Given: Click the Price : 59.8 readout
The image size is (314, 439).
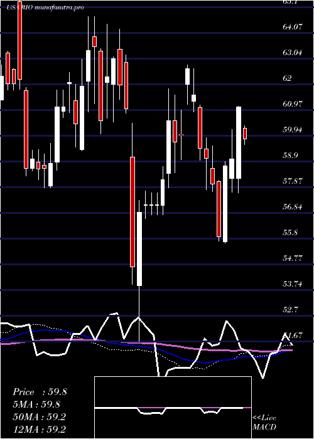Looking at the screenshot, I should [x=40, y=392].
